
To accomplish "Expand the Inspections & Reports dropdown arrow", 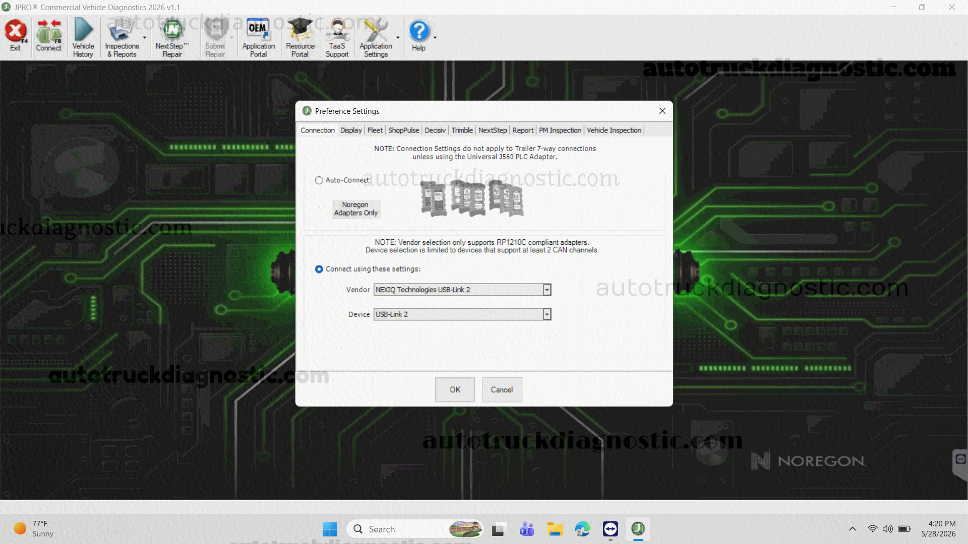I will pyautogui.click(x=145, y=38).
